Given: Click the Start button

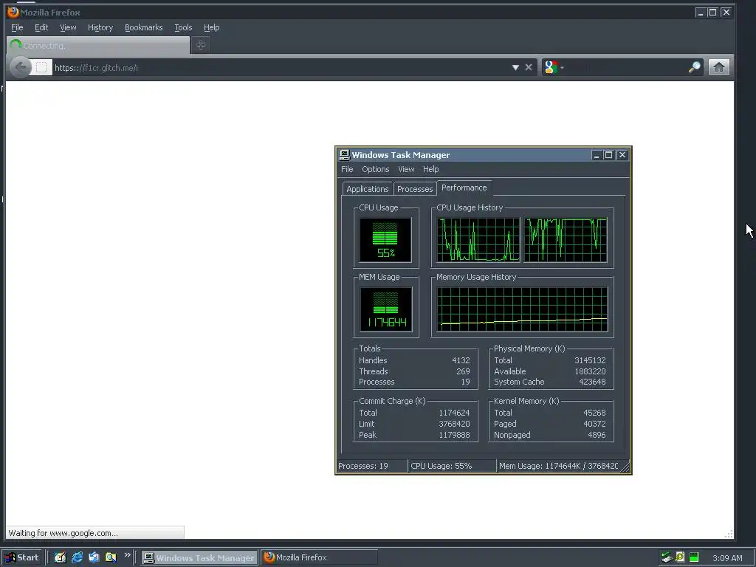Looking at the screenshot, I should point(21,557).
